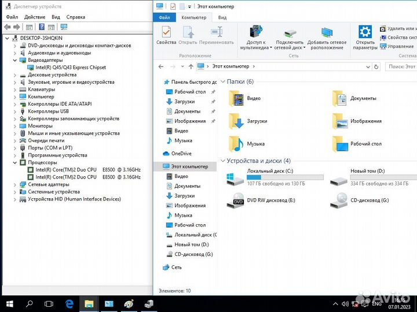
Task: Click the taskbar search magnifier icon
Action: tap(30, 304)
